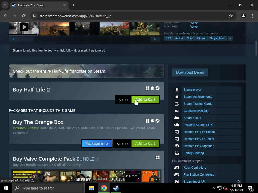Open the Family Sharing link

tap(194, 153)
